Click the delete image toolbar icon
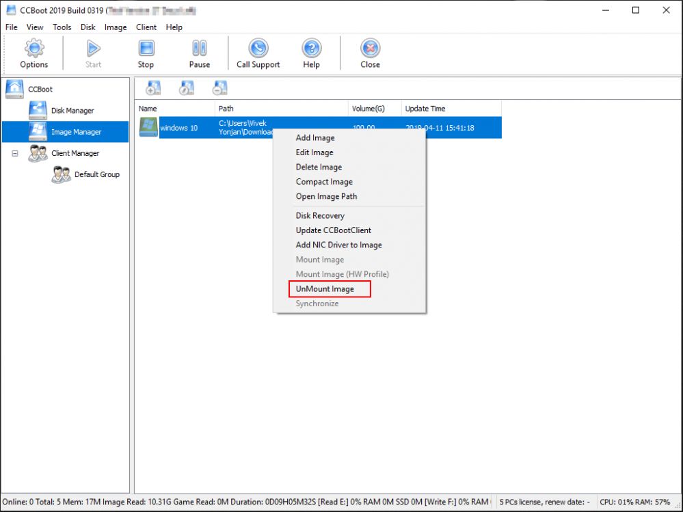Image resolution: width=683 pixels, height=512 pixels. (220, 88)
